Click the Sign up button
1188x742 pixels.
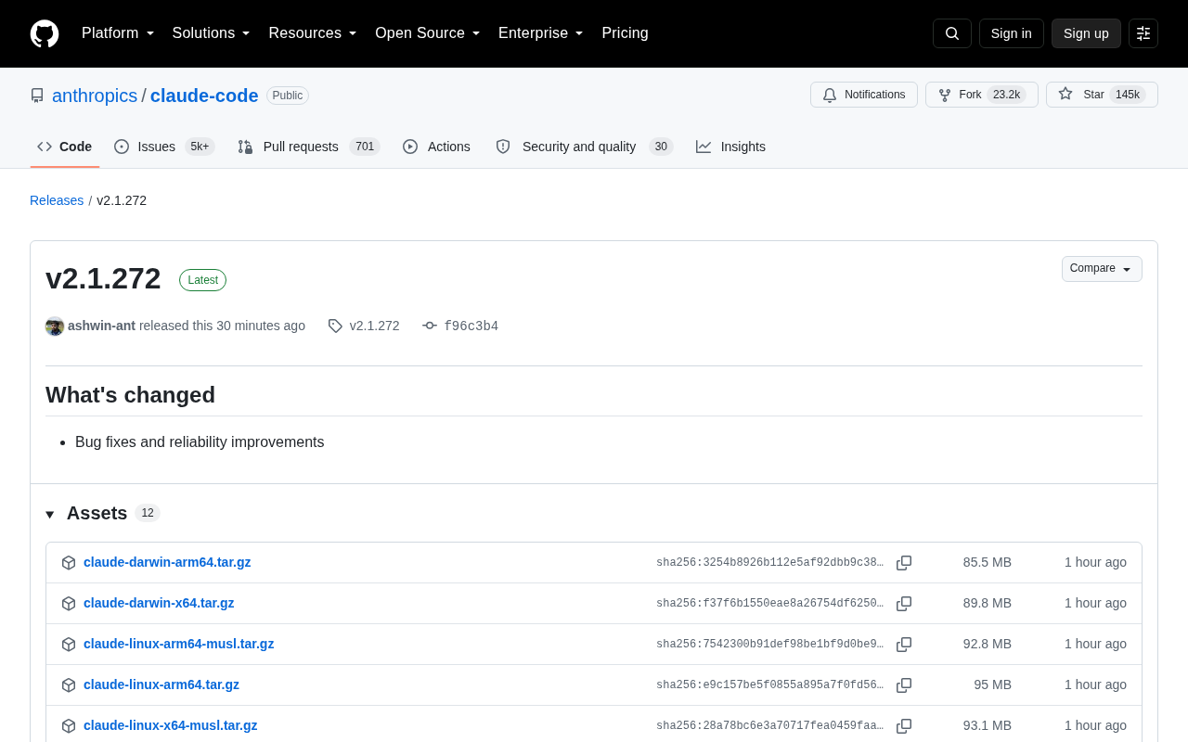(1086, 33)
